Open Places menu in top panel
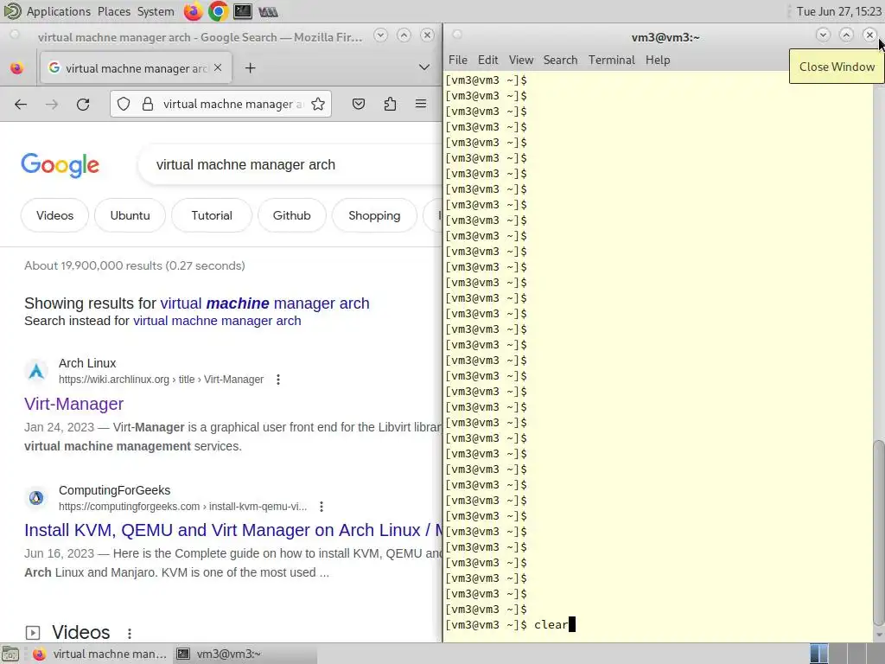The width and height of the screenshot is (885, 664). coord(114,11)
